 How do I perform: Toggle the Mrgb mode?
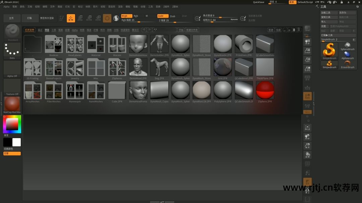click(x=126, y=16)
